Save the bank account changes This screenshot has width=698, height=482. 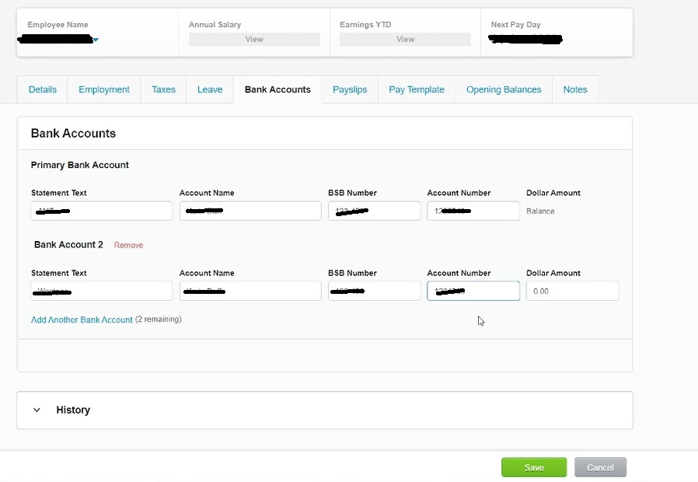[x=534, y=467]
